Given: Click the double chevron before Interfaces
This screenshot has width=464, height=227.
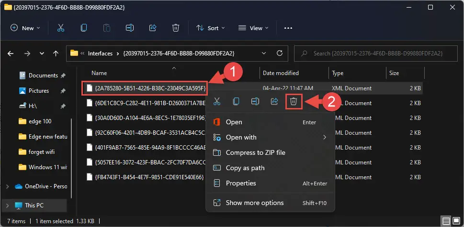Looking at the screenshot, I should (82, 54).
